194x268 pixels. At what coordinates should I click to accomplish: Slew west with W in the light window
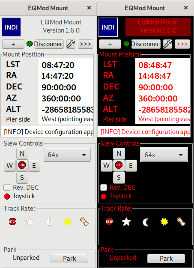pyautogui.click(x=10, y=166)
